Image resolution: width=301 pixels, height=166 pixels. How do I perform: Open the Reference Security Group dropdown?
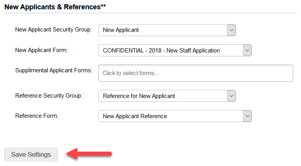[x=167, y=96]
